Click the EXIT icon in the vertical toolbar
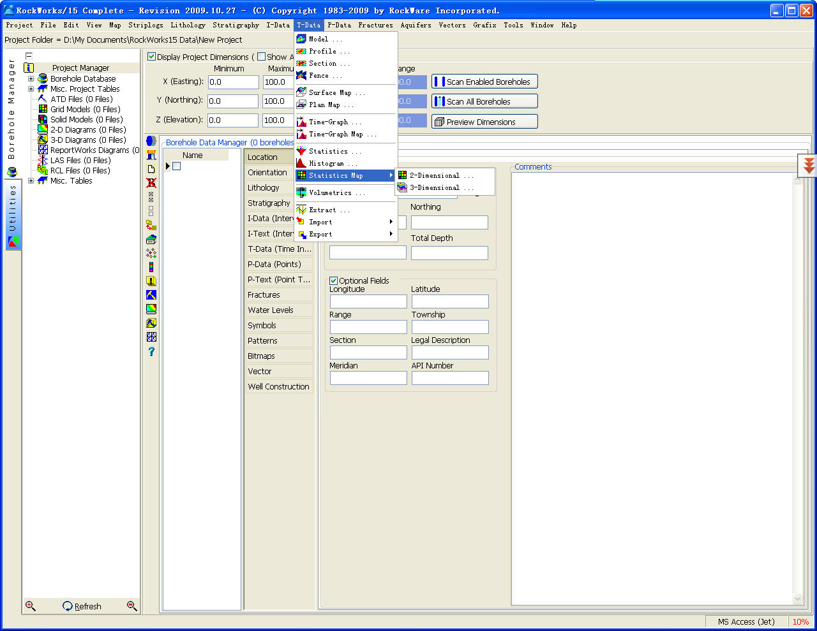The image size is (817, 631). pyautogui.click(x=151, y=155)
